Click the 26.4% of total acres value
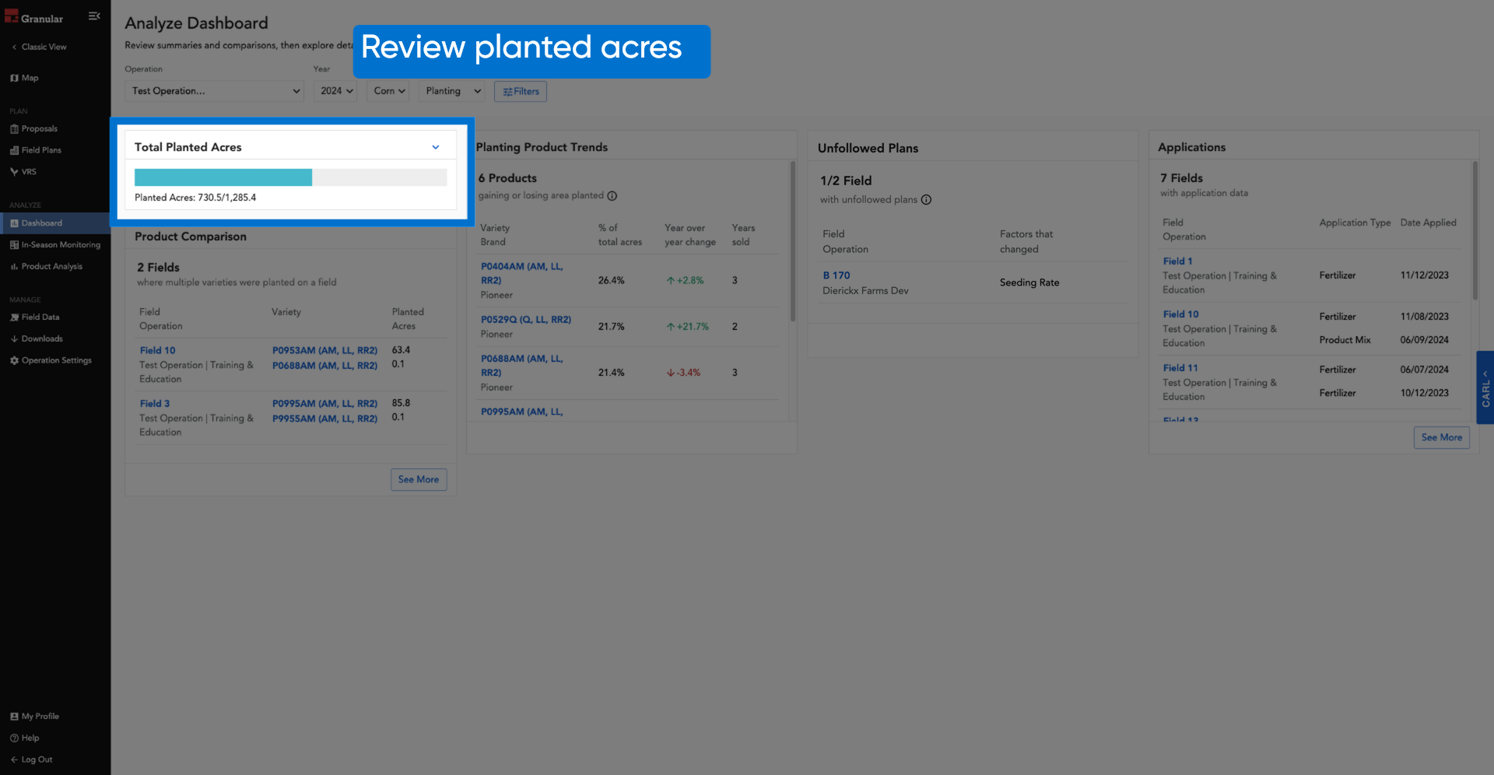 pyautogui.click(x=611, y=281)
